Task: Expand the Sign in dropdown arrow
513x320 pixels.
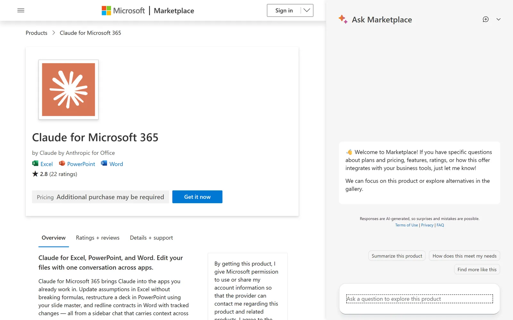Action: [x=307, y=10]
